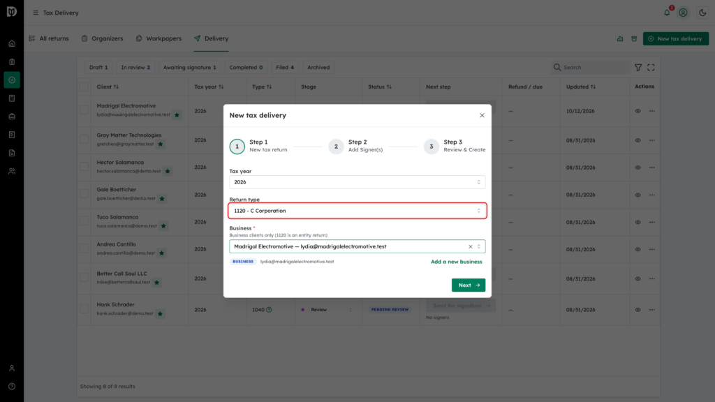Go to Step 2 Add Signer(s)
Image resolution: width=715 pixels, height=402 pixels.
(x=355, y=147)
